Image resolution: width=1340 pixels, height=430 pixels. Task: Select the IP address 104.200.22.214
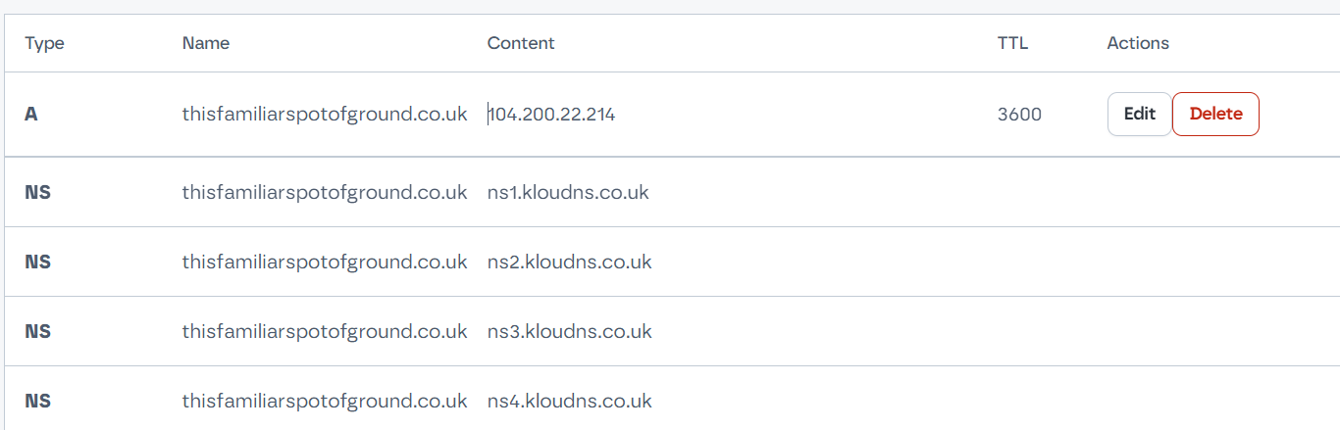pos(552,115)
